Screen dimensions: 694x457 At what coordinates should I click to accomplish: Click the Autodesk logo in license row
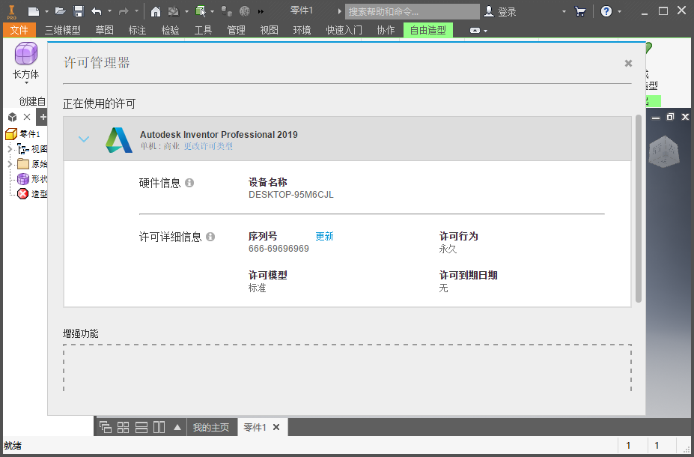pos(118,140)
